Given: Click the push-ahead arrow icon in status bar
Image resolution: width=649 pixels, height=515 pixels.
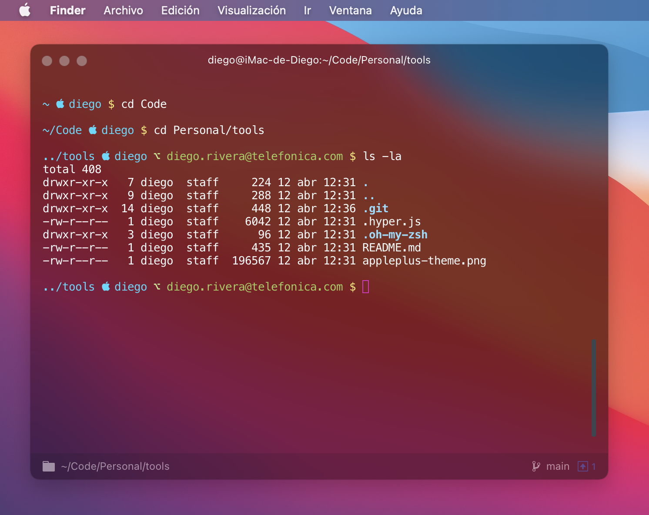Looking at the screenshot, I should point(583,466).
